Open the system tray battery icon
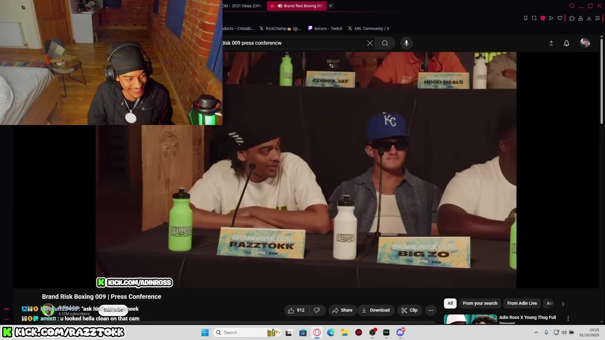The image size is (605, 340). tap(572, 332)
